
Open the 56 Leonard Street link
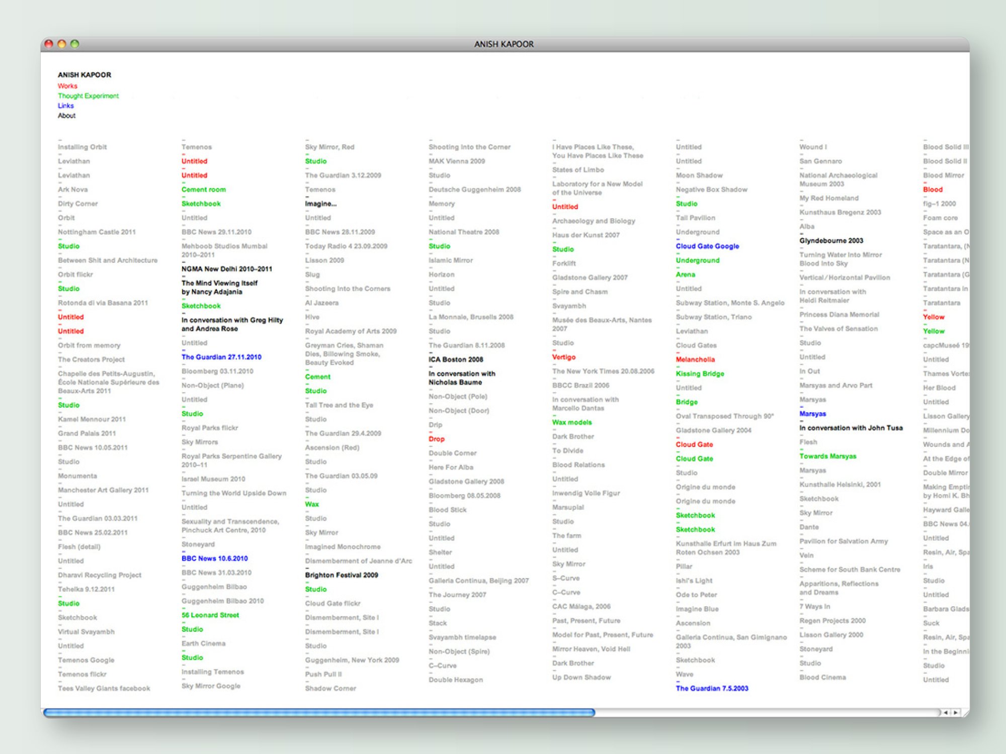click(210, 615)
